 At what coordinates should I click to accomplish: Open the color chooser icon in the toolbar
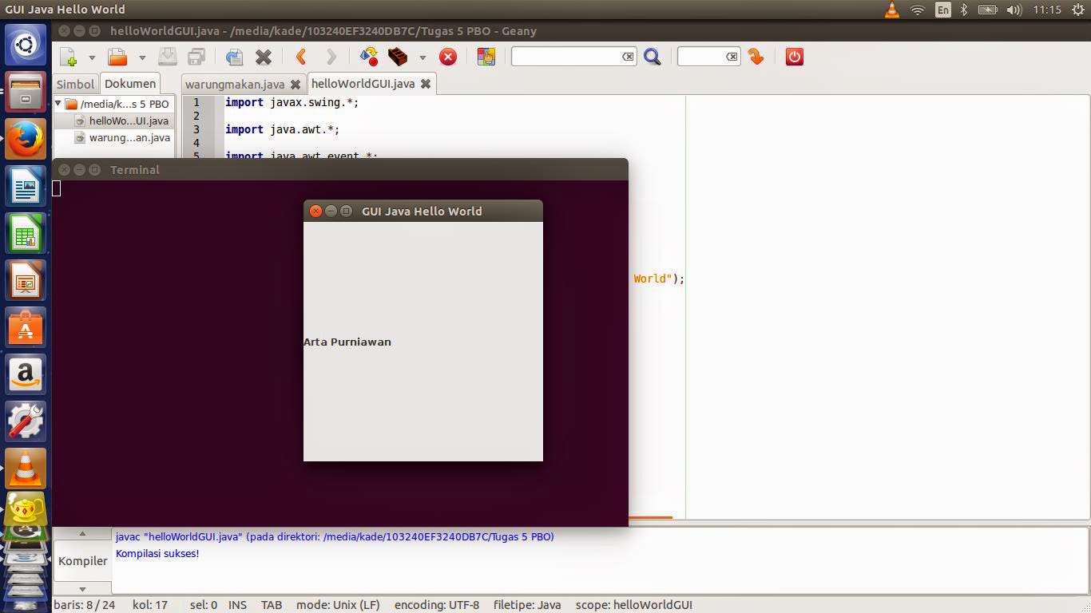pyautogui.click(x=485, y=57)
